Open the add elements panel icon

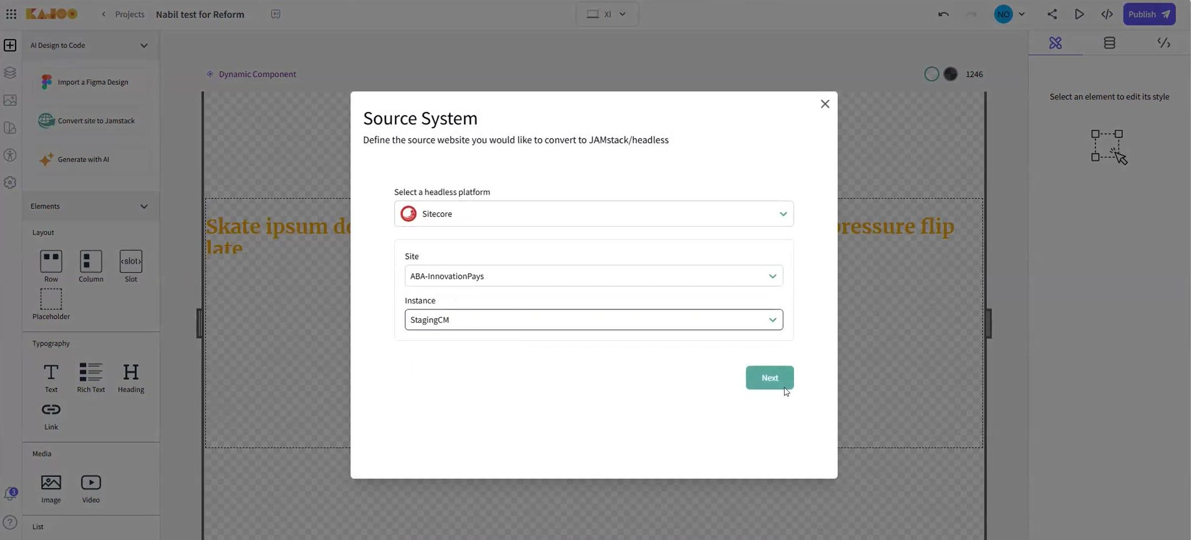10,45
